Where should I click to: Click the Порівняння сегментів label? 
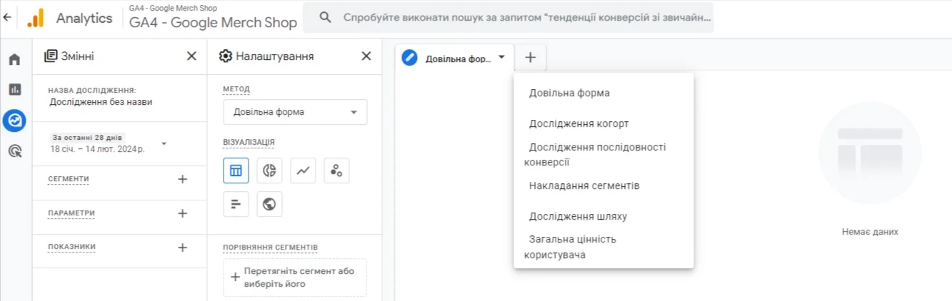point(270,248)
